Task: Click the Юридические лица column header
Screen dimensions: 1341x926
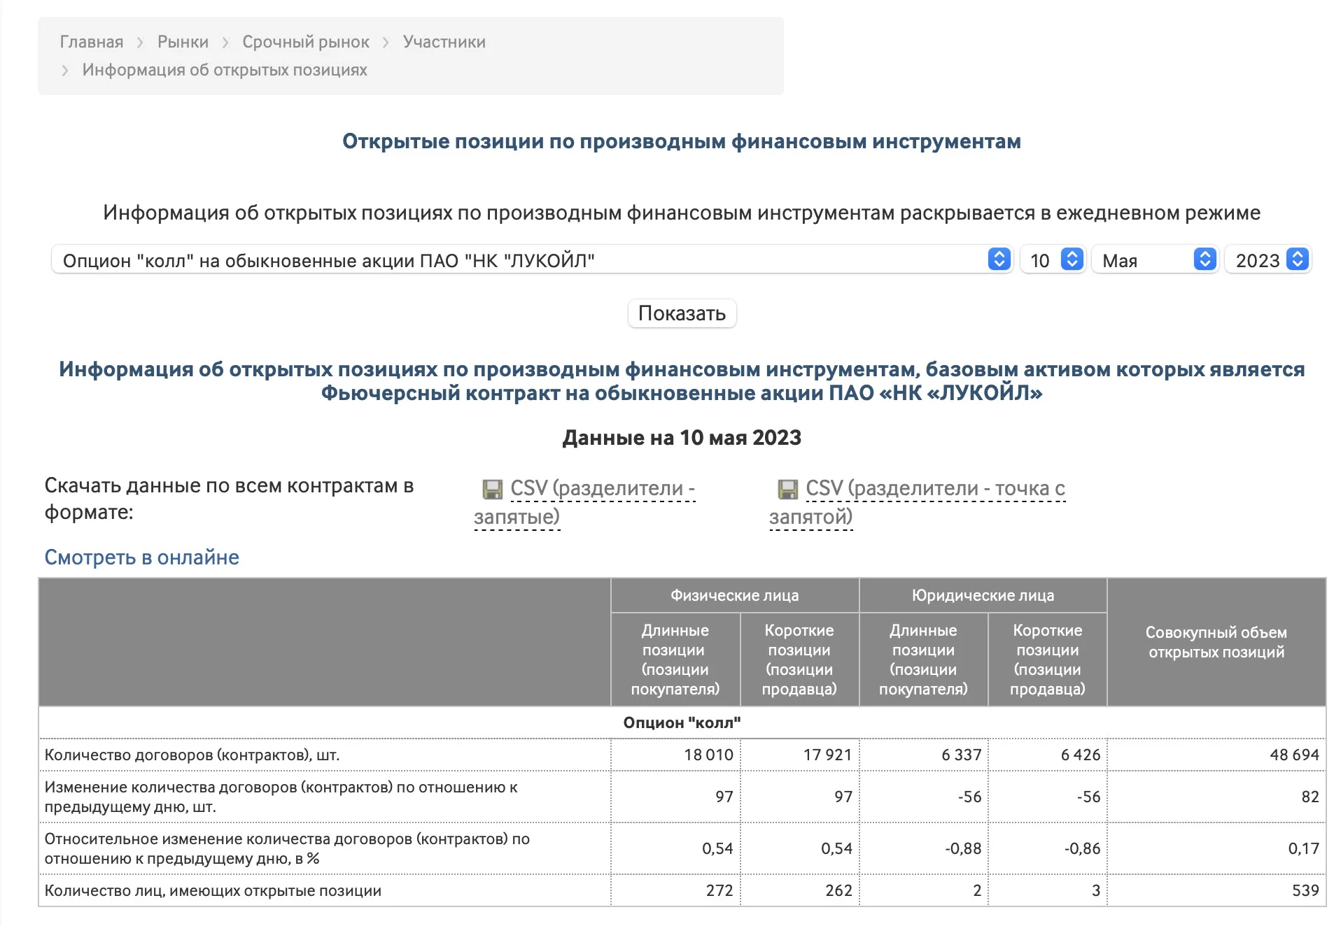Action: (983, 595)
